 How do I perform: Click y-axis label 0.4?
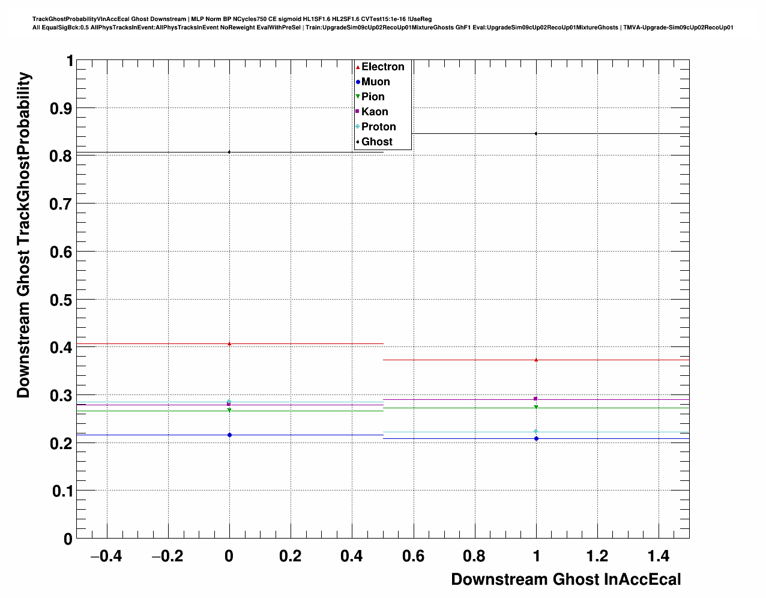click(x=61, y=348)
